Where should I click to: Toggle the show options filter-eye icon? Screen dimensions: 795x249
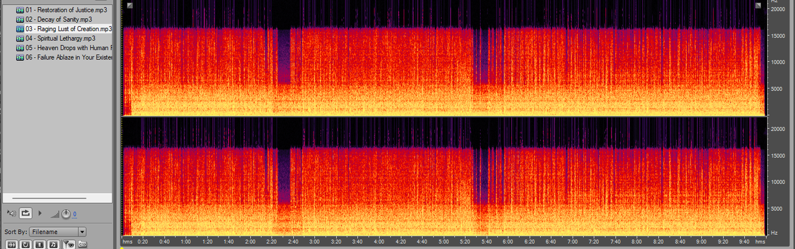pyautogui.click(x=68, y=245)
